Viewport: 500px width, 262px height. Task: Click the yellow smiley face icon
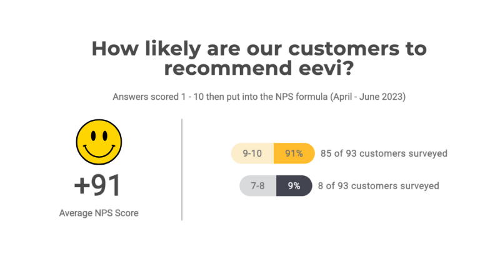99,142
